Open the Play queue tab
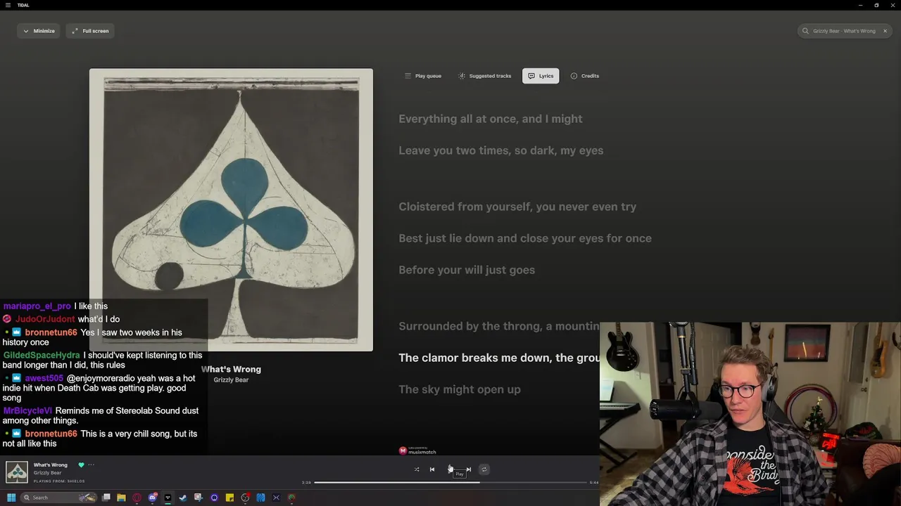The width and height of the screenshot is (901, 506). 423,76
